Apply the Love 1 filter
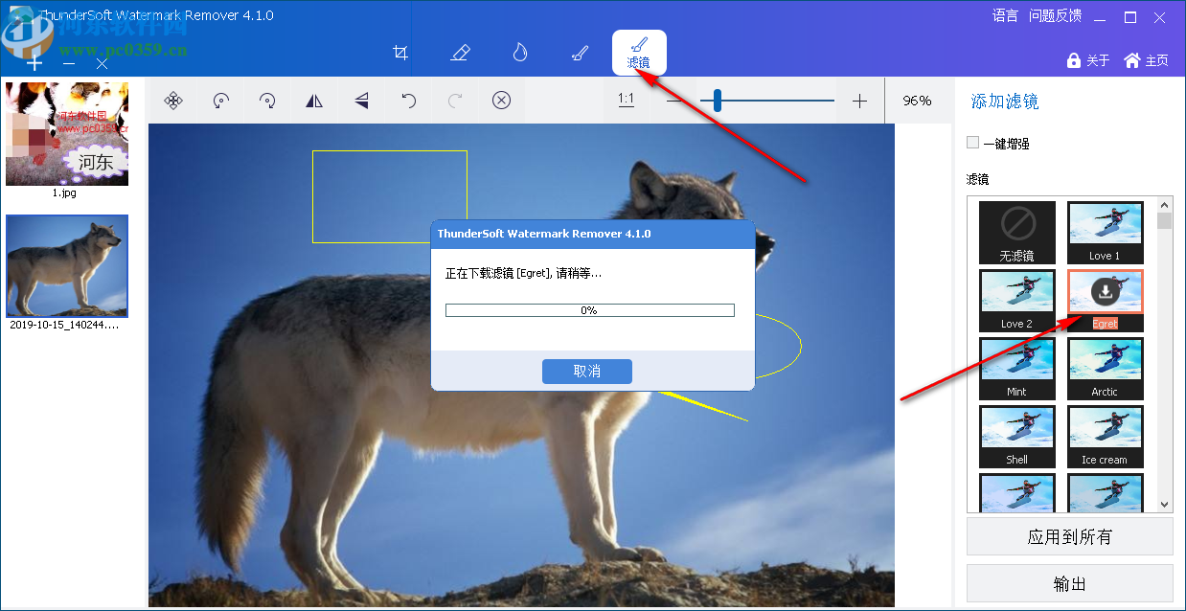 [1105, 232]
